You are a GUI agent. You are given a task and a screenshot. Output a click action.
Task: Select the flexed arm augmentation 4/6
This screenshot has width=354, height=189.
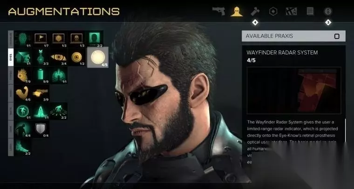click(22, 93)
